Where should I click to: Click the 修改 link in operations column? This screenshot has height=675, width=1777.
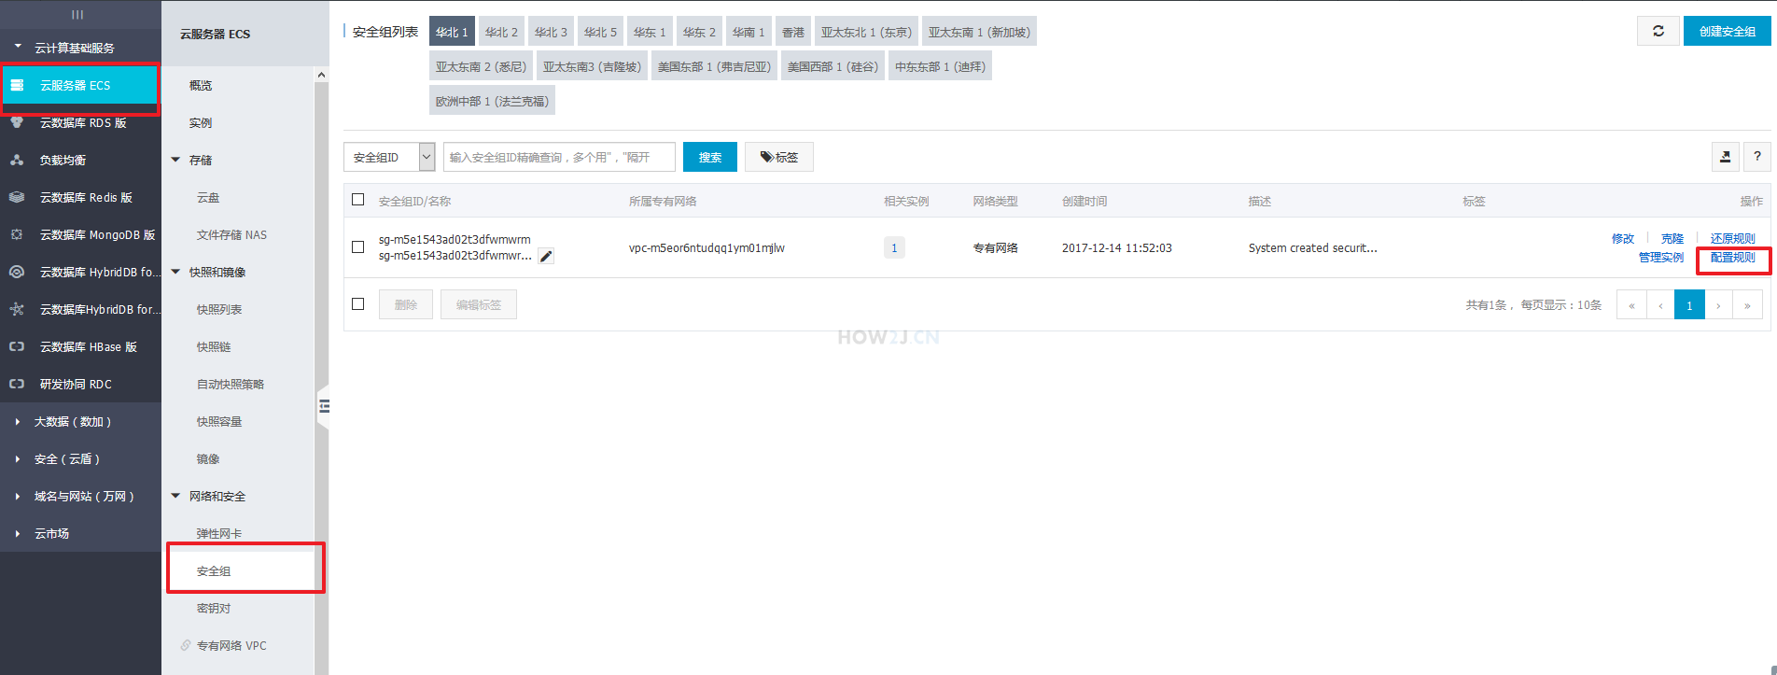coord(1623,238)
